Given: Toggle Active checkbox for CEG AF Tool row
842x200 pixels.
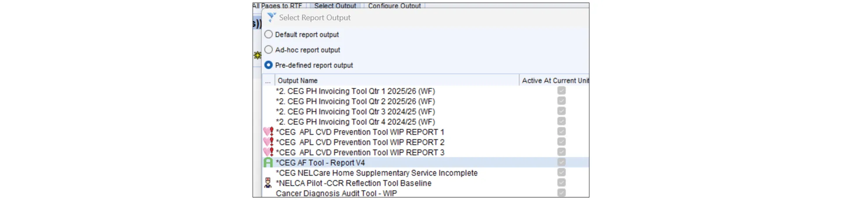Looking at the screenshot, I should pyautogui.click(x=561, y=162).
